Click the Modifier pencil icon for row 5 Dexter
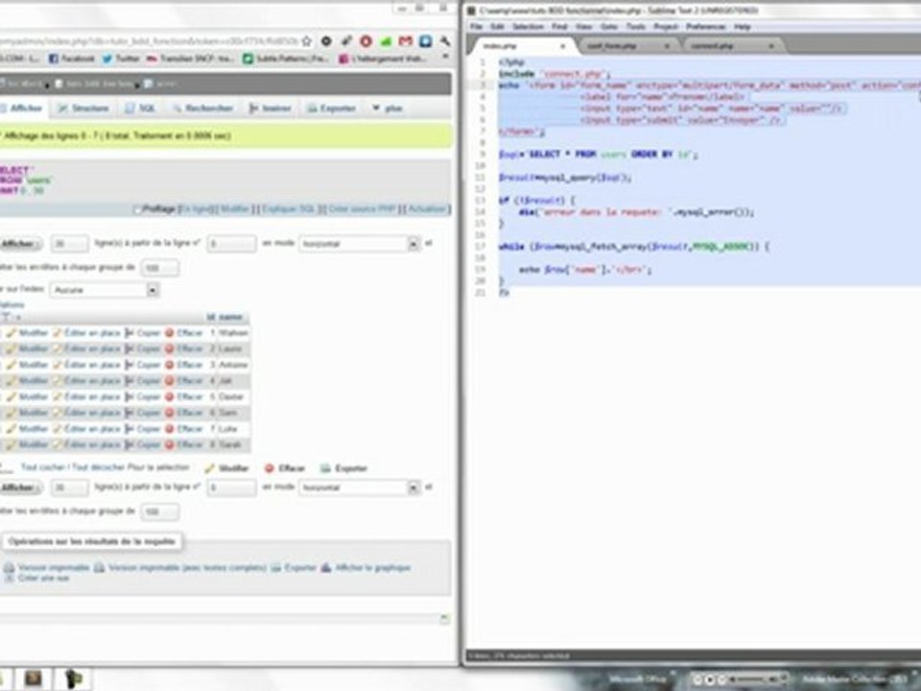Screen dimensions: 921x691 (12, 396)
